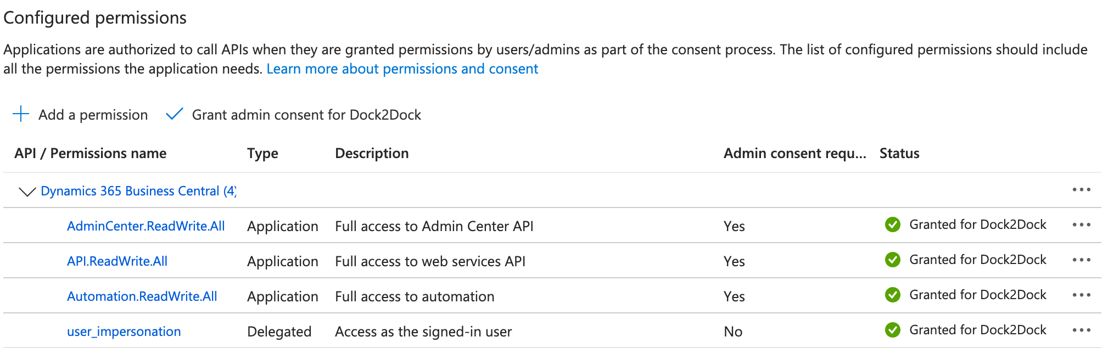Click the Status column header
Viewport: 1108px width, 348px height.
[x=899, y=153]
